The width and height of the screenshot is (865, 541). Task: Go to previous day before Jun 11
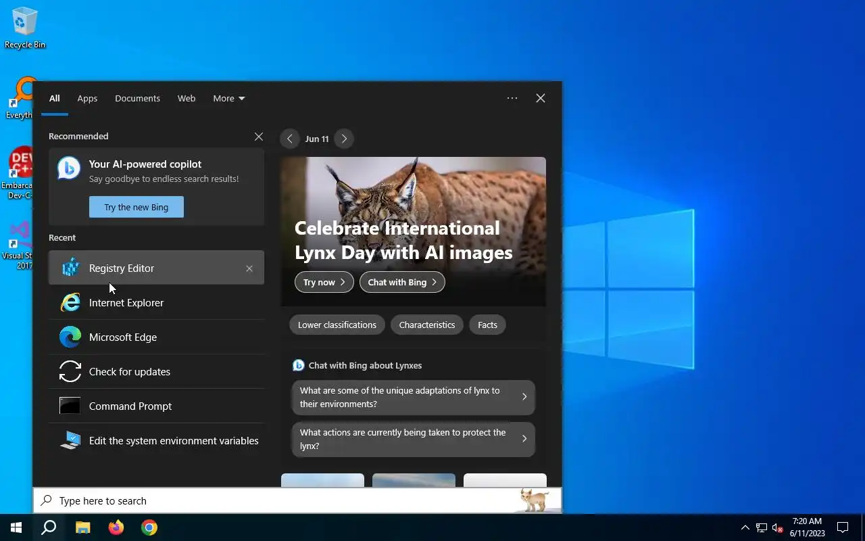tap(289, 139)
